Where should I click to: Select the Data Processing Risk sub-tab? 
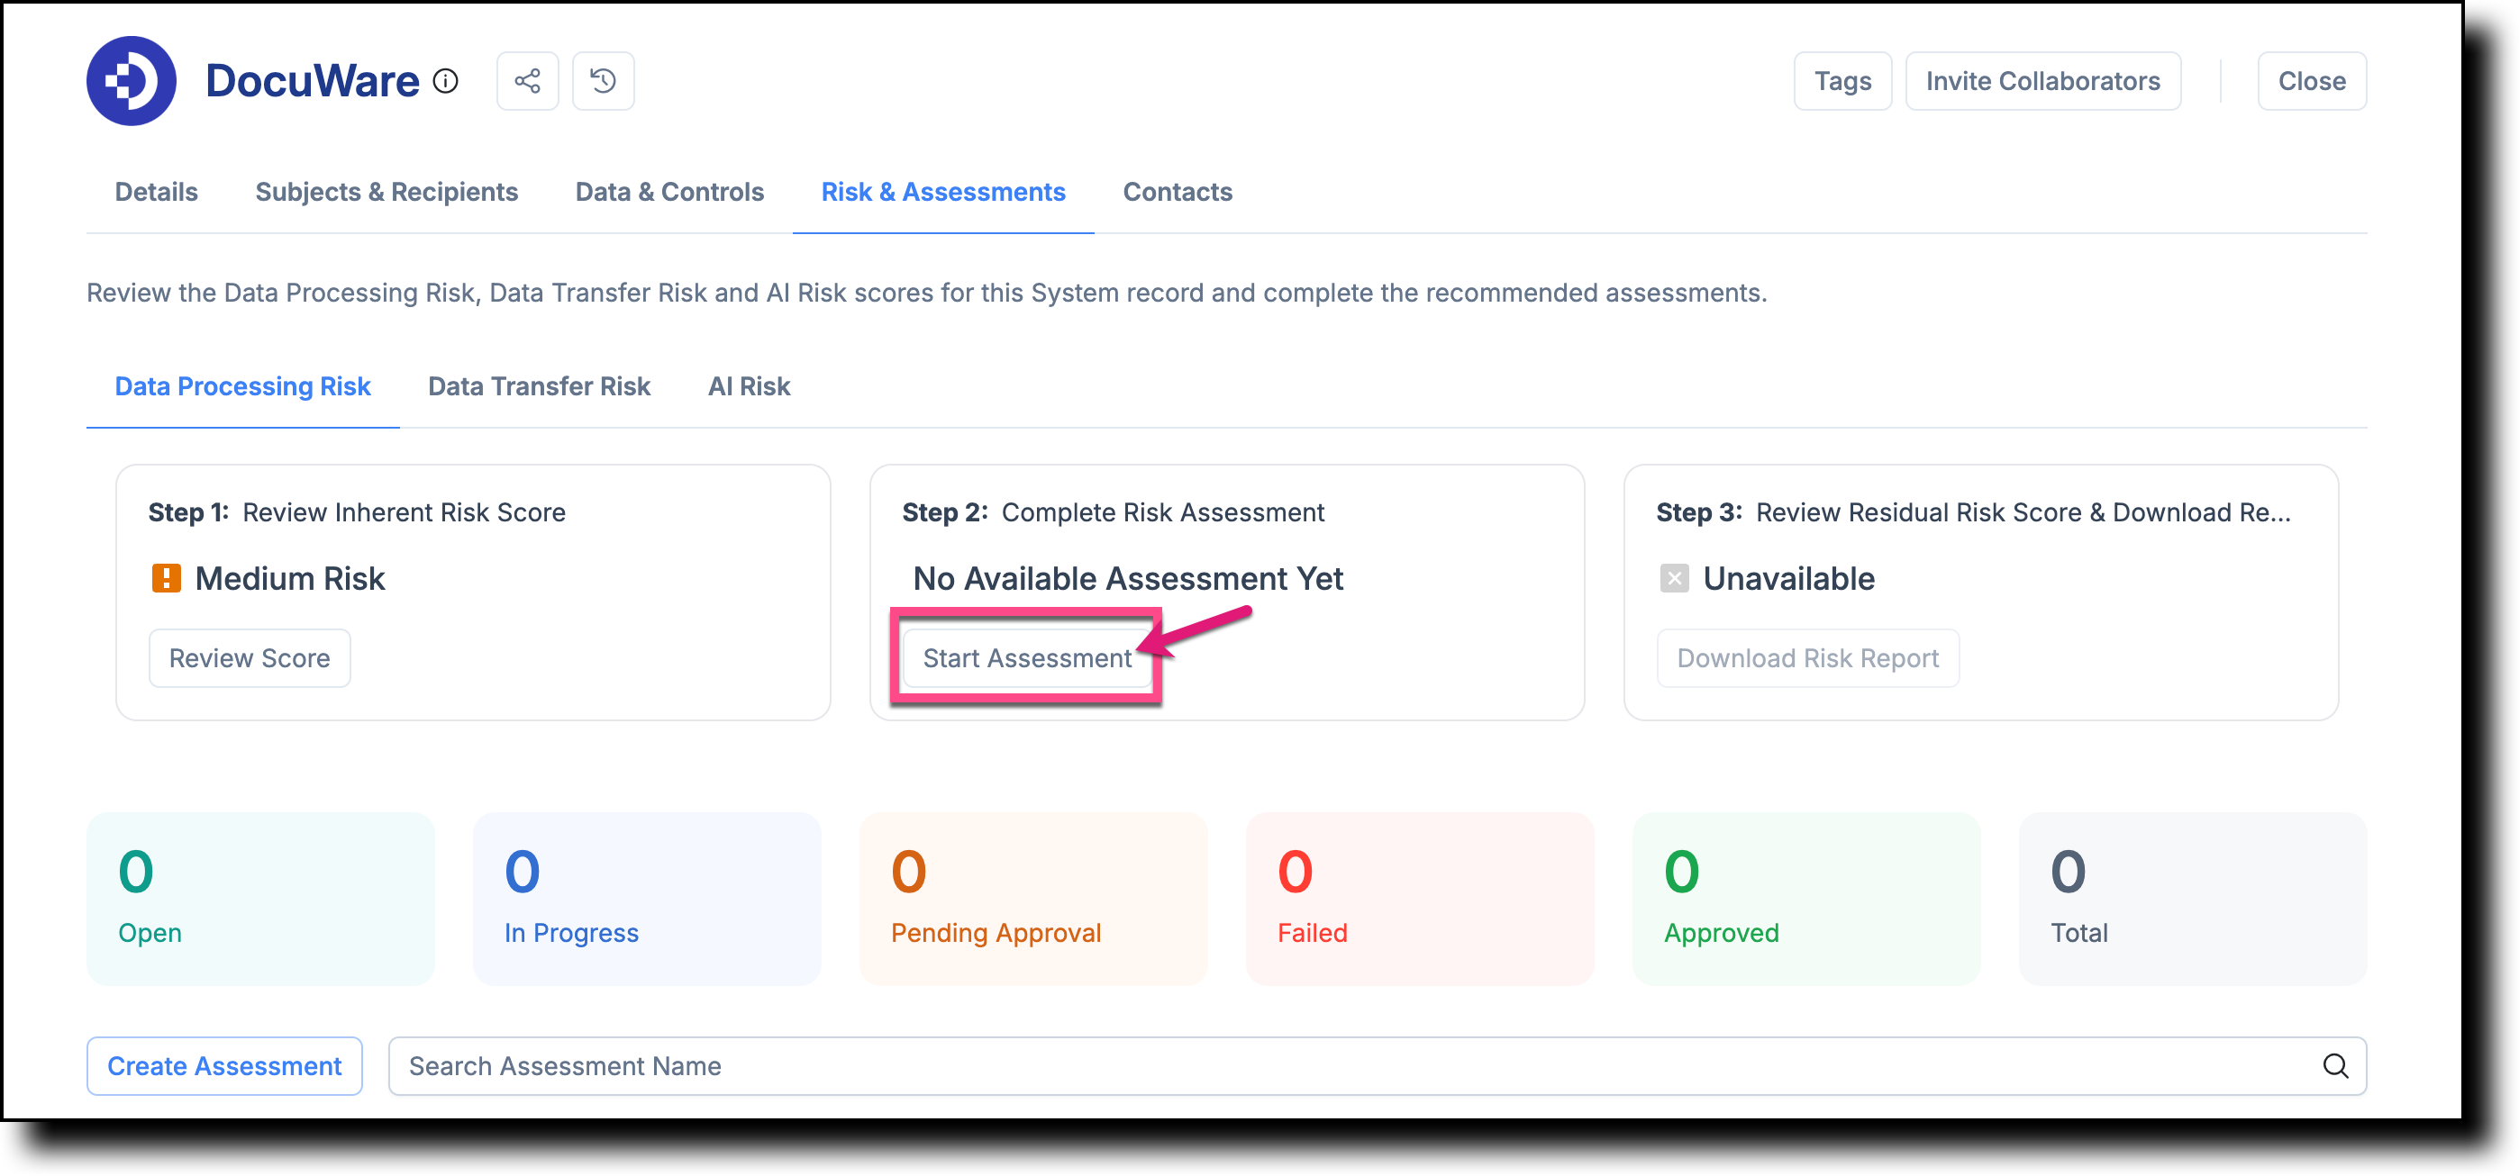(242, 386)
